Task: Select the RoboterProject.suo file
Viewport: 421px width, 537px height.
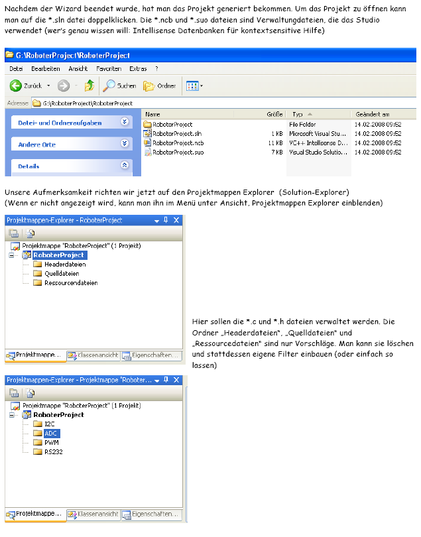Action: tap(178, 152)
